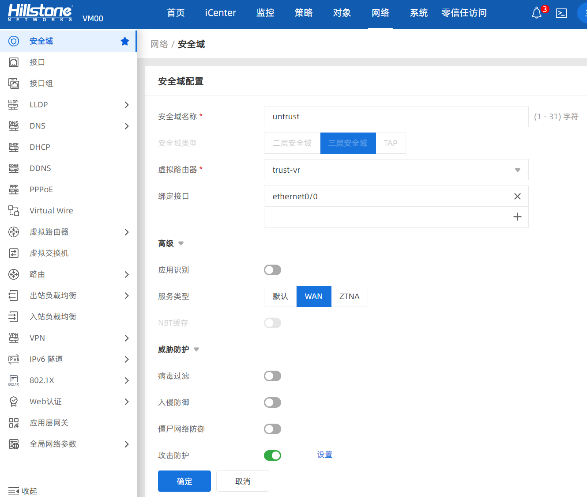The height and width of the screenshot is (497, 587).
Task: Select ZTNA service type
Action: [350, 296]
